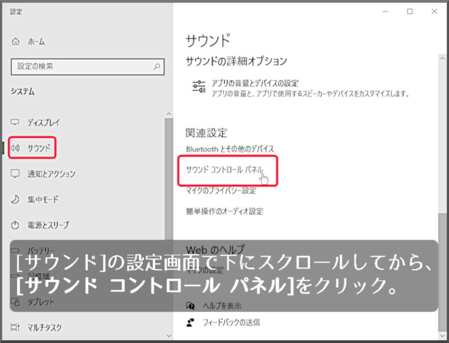The width and height of the screenshot is (449, 343).
Task: Open Bluetooth とその他のデバイス link
Action: [230, 149]
